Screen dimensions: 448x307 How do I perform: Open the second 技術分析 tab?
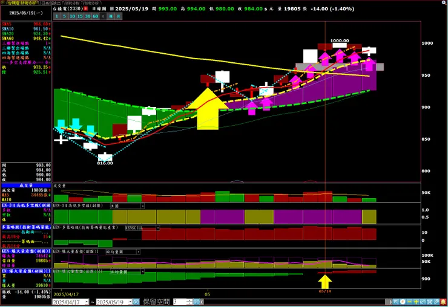(71, 3)
